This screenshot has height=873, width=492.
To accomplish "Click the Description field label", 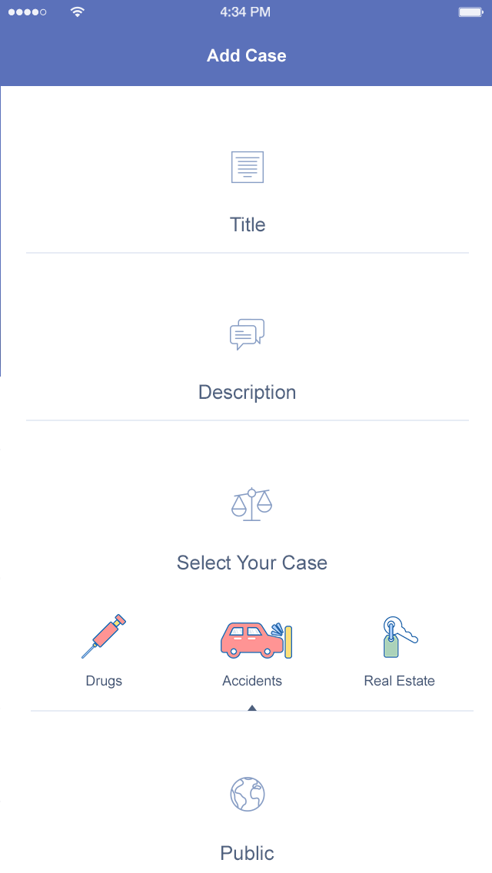I will click(247, 392).
